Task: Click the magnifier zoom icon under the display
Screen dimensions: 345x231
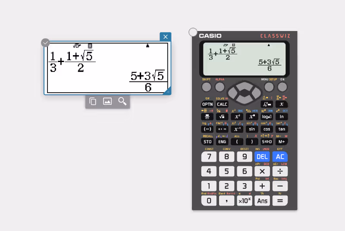Action: (x=122, y=101)
